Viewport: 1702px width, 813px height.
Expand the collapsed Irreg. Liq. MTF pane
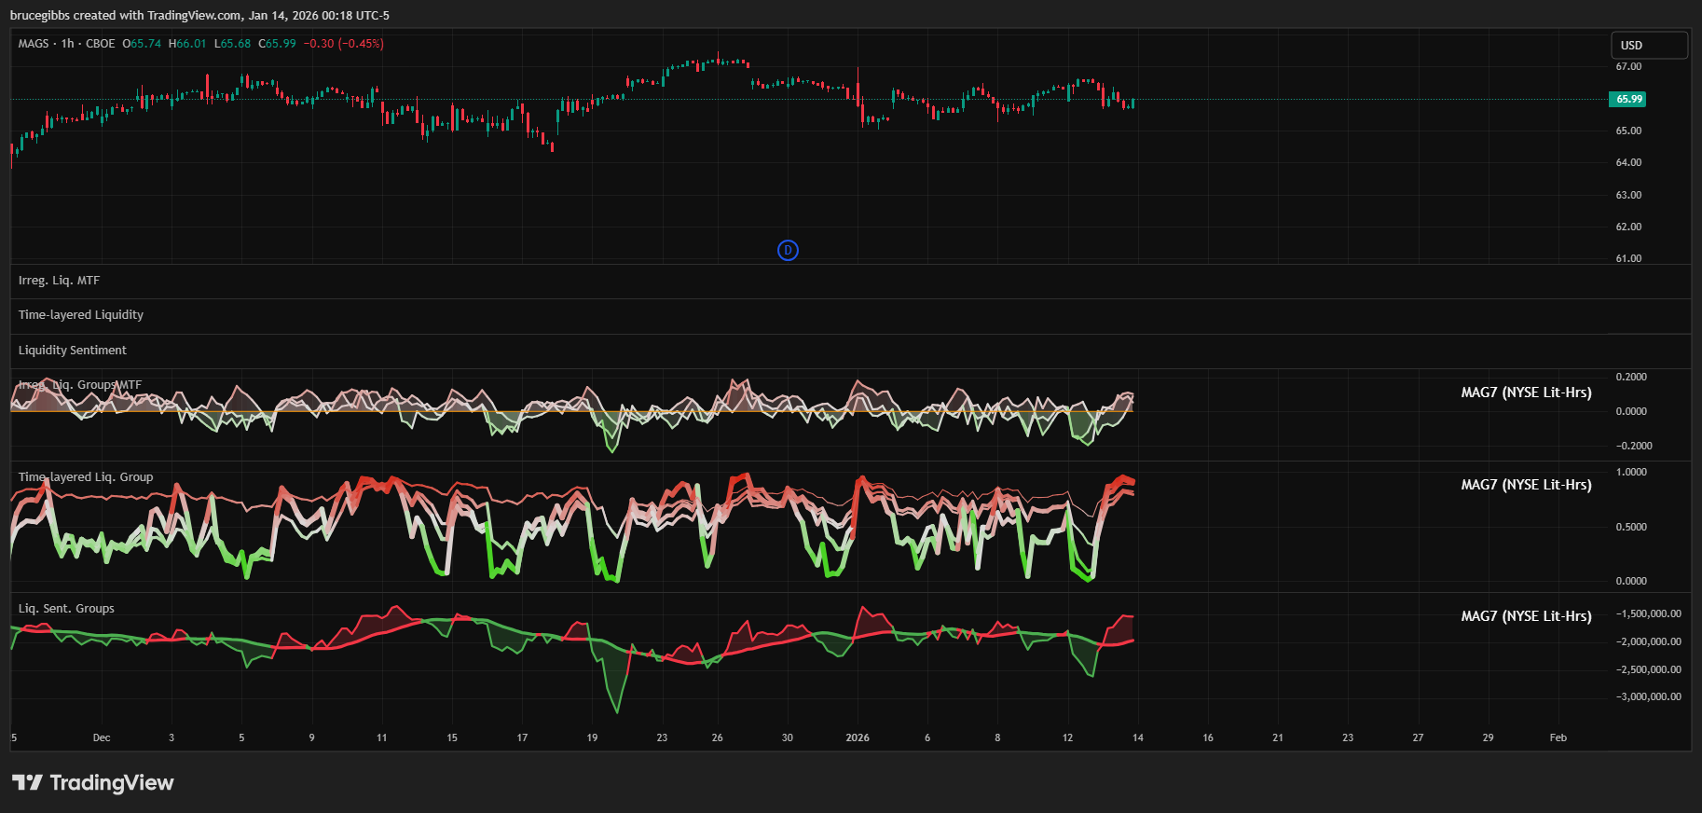pyautogui.click(x=59, y=281)
